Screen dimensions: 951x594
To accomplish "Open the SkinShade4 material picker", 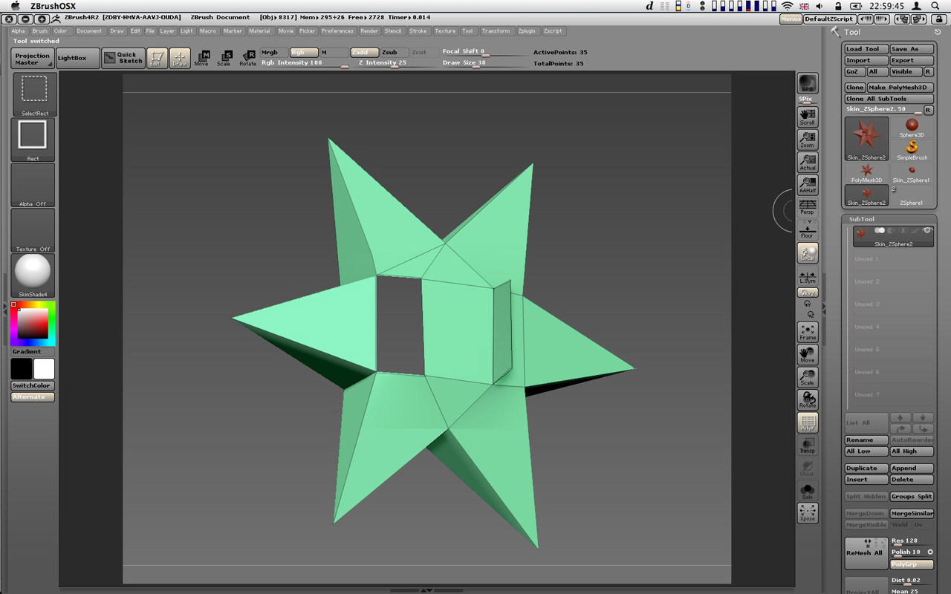I will pyautogui.click(x=33, y=275).
